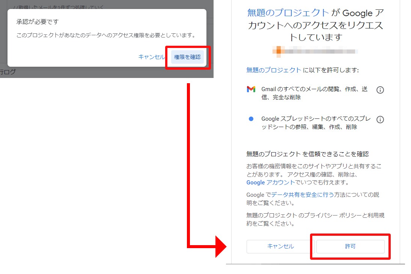Screen dimensions: 411x274
Task: Show info for Gmail permission
Action: pyautogui.click(x=380, y=90)
